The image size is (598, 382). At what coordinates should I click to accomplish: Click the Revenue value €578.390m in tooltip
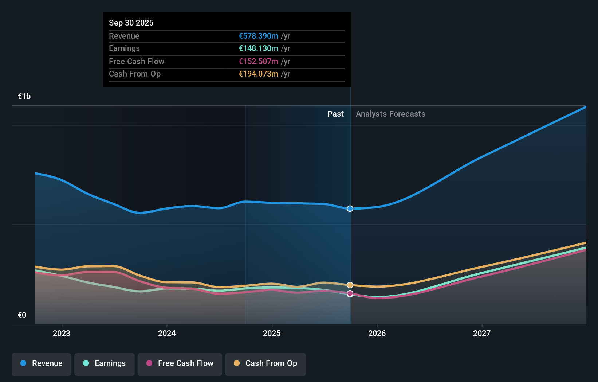pyautogui.click(x=259, y=36)
